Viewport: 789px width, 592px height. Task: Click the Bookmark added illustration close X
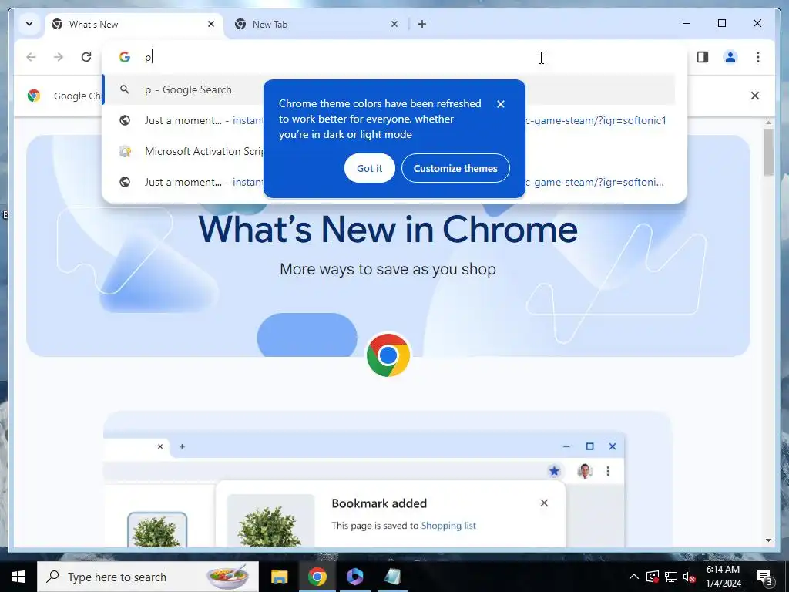point(544,503)
